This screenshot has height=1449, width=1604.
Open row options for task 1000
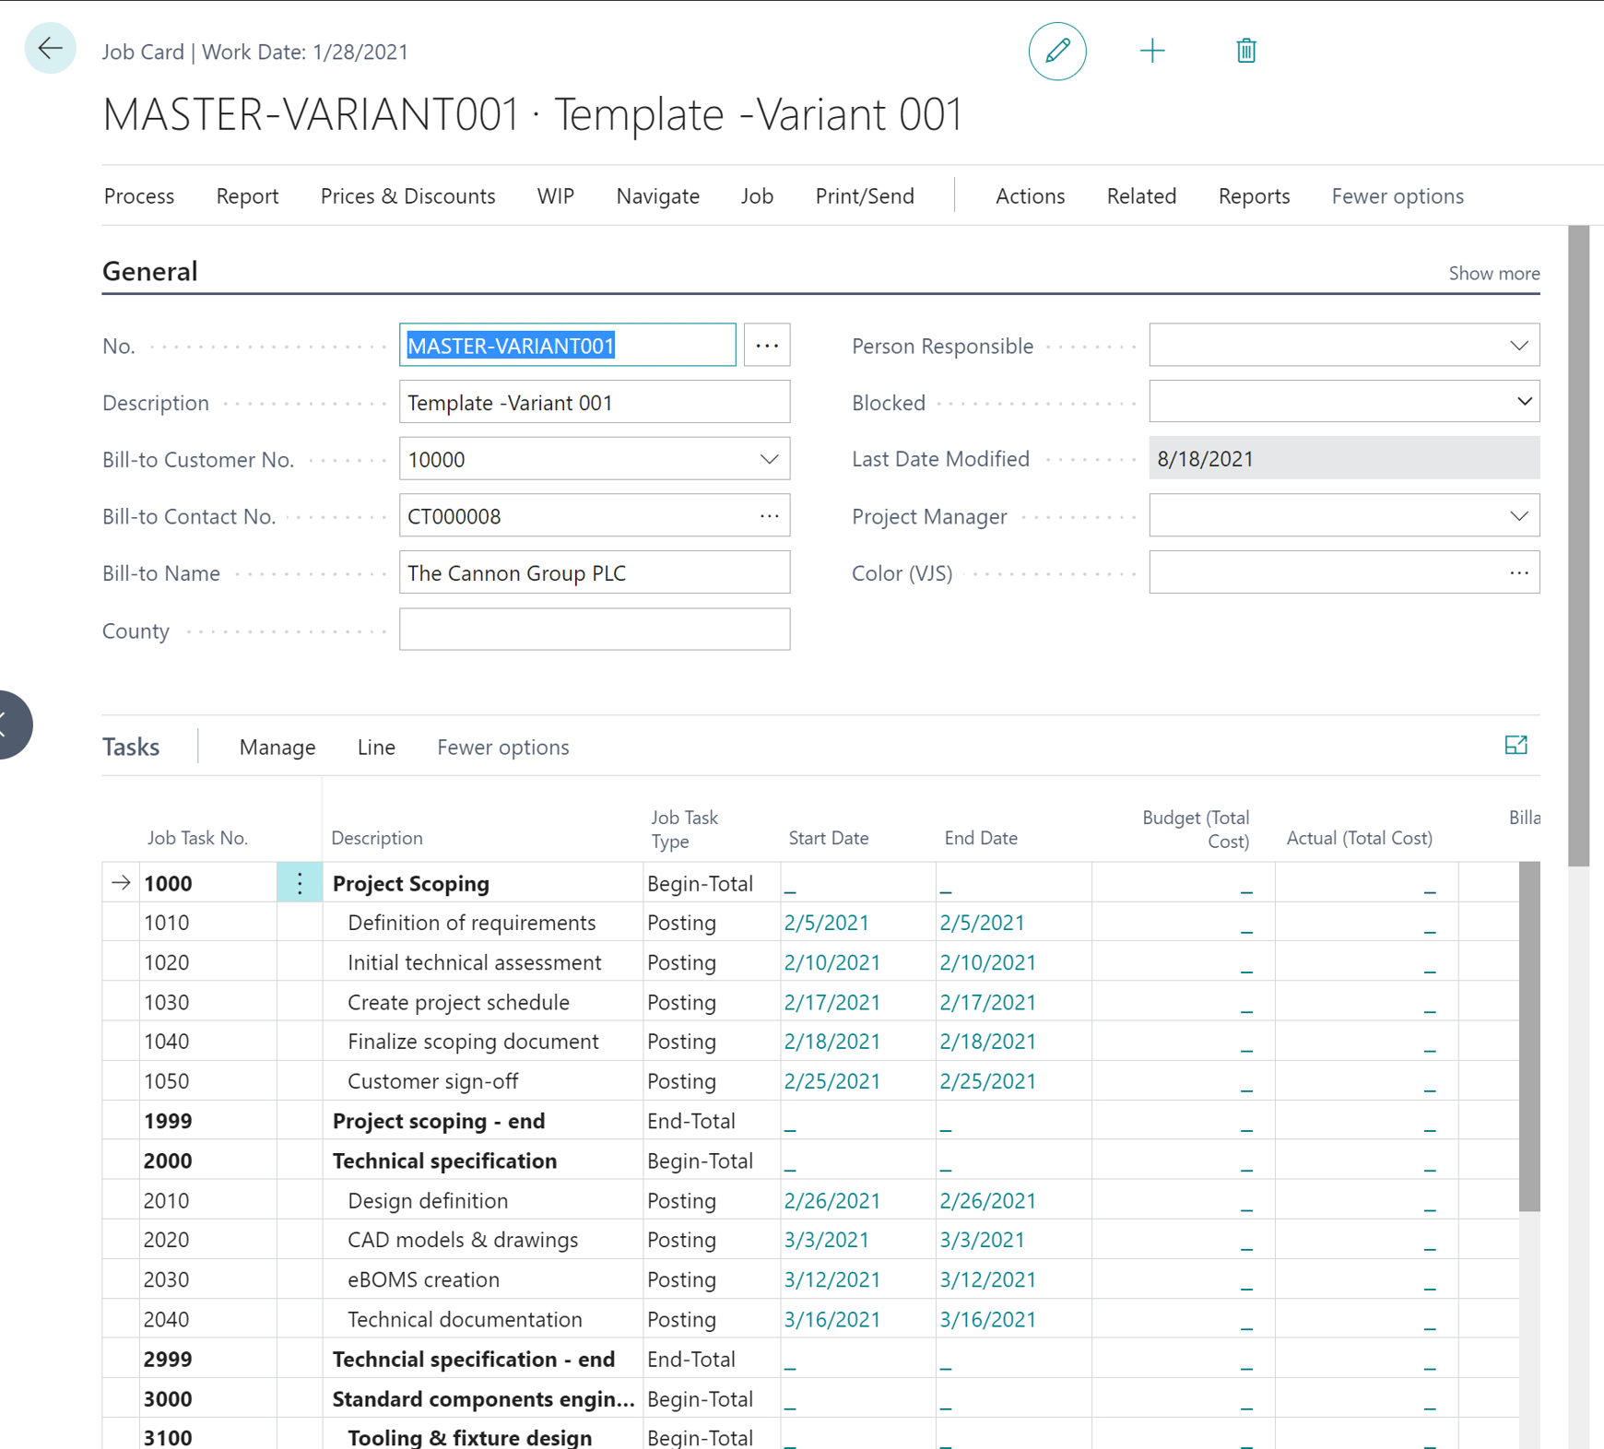[300, 883]
